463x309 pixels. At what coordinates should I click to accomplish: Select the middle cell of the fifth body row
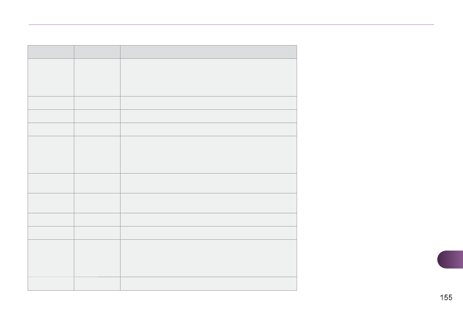click(x=97, y=154)
